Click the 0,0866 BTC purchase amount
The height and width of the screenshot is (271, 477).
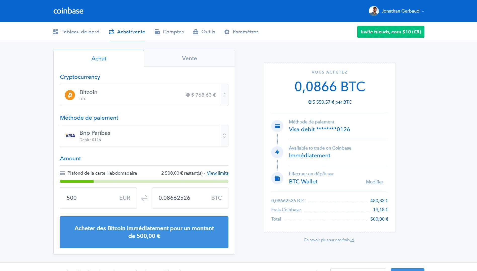330,87
